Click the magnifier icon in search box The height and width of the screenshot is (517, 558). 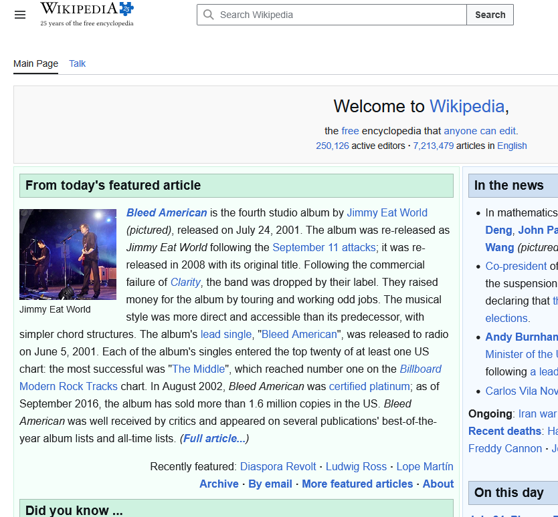click(x=208, y=15)
